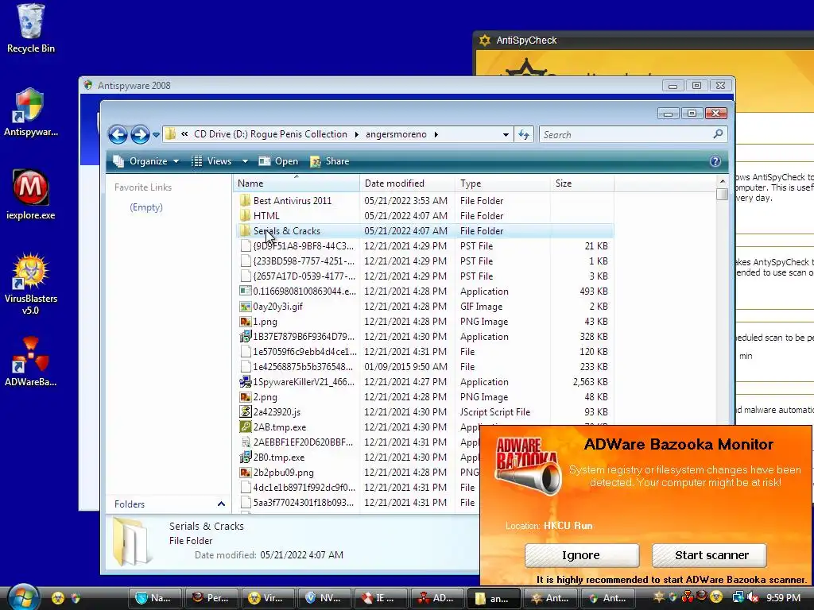Select the 1B37E7879B6F9364D79 application file
Image resolution: width=814 pixels, height=610 pixels.
pos(303,337)
